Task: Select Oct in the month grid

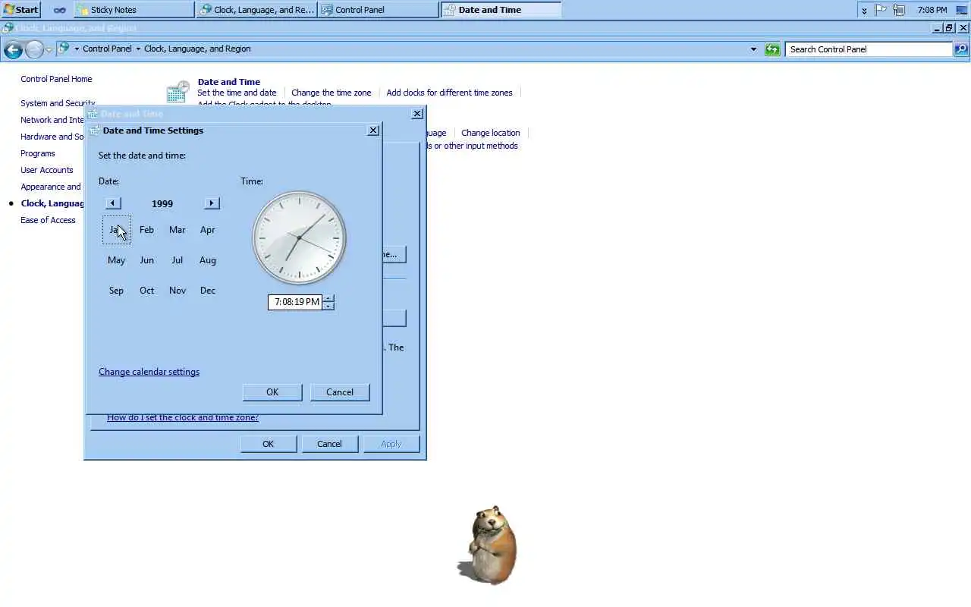Action: pos(146,291)
